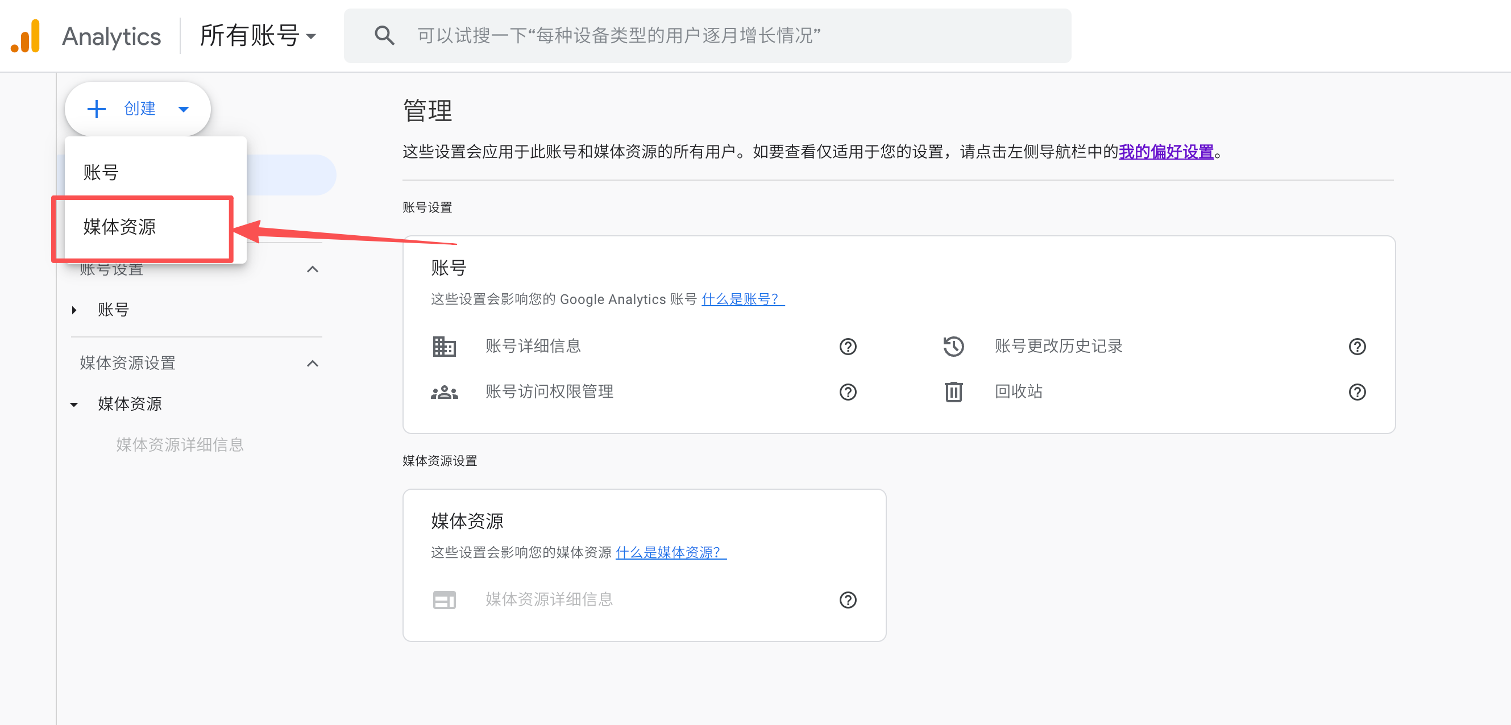
Task: Click help icon next to 账号详细信息
Action: (x=847, y=347)
